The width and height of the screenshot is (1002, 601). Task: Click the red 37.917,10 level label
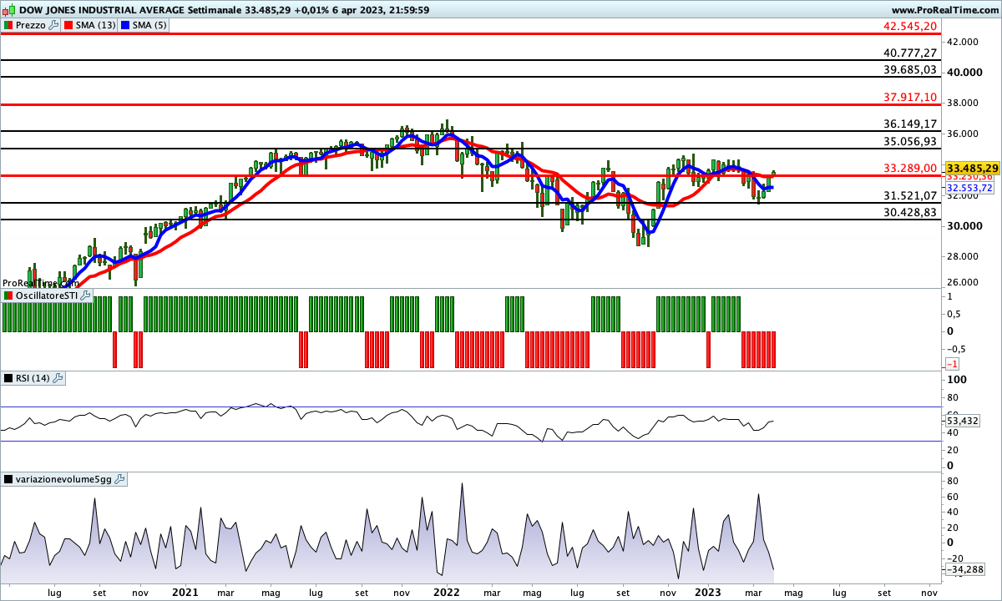pyautogui.click(x=910, y=97)
